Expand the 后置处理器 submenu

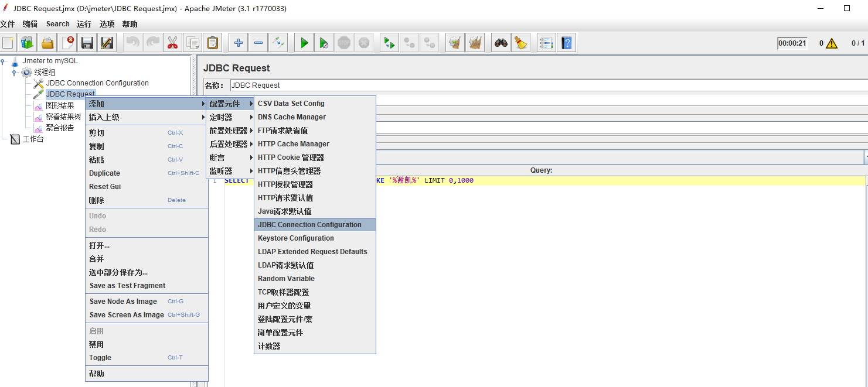pyautogui.click(x=231, y=144)
